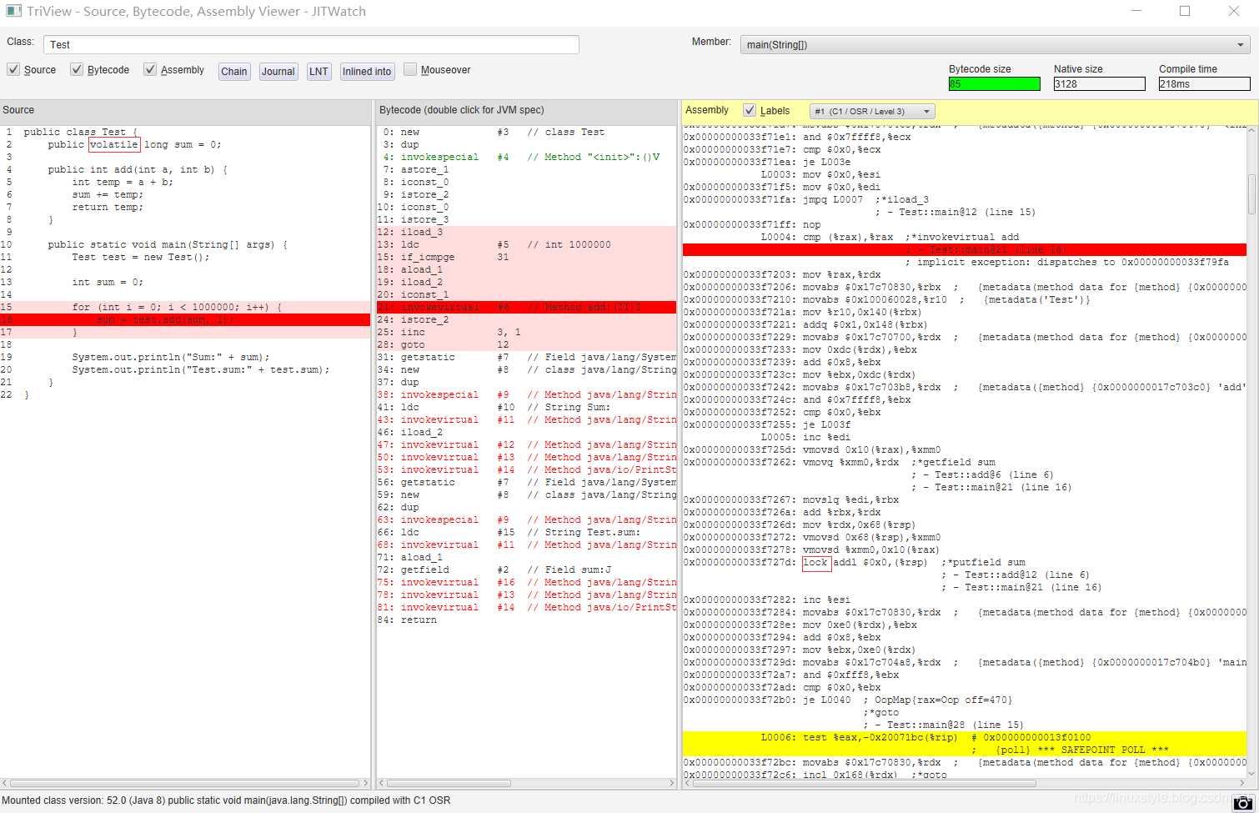Select assembly line 'lock addl $0x0,(%rsp)'
The image size is (1259, 813).
pyautogui.click(x=965, y=562)
